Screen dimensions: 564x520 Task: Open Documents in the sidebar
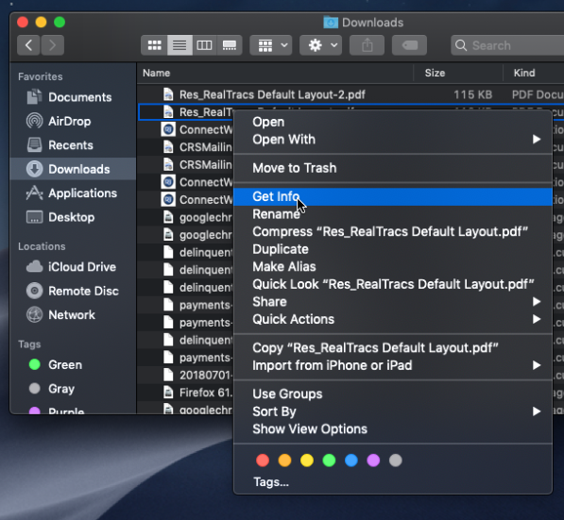(73, 97)
